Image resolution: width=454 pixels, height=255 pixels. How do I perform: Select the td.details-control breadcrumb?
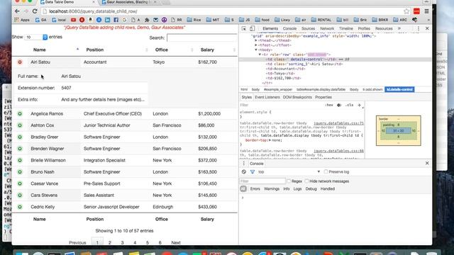pos(399,89)
